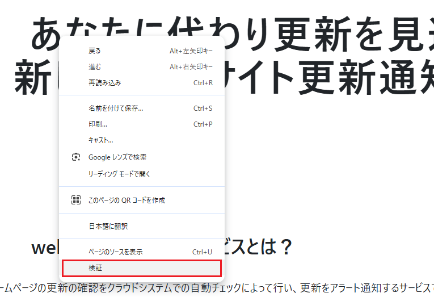Choose 進む (Forward) in the context menu

point(95,67)
